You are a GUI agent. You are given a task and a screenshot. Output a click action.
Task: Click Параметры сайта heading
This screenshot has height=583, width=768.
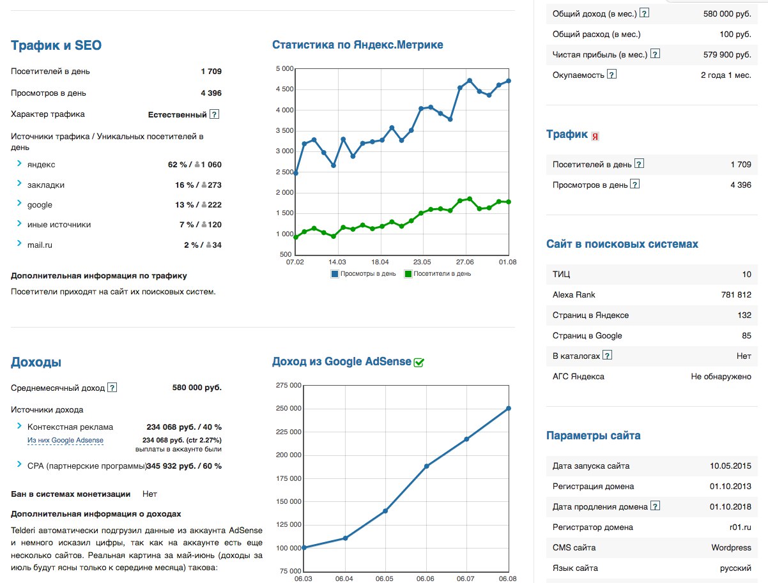pyautogui.click(x=594, y=435)
